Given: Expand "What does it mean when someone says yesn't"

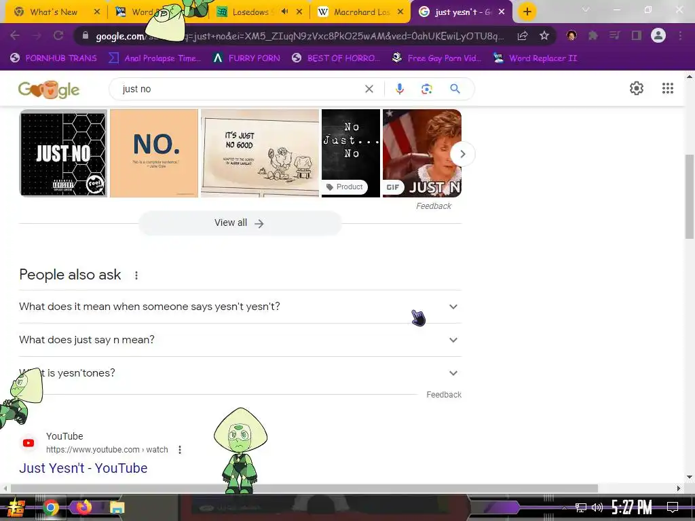Looking at the screenshot, I should click(x=240, y=307).
